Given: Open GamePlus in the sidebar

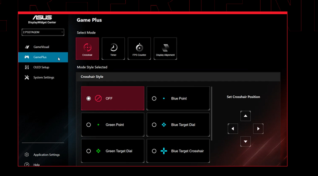Looking at the screenshot, I should pos(43,57).
